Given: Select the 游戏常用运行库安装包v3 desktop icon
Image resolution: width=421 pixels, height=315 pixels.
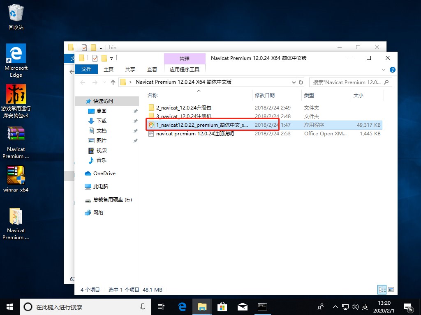Looking at the screenshot, I should (x=16, y=101).
